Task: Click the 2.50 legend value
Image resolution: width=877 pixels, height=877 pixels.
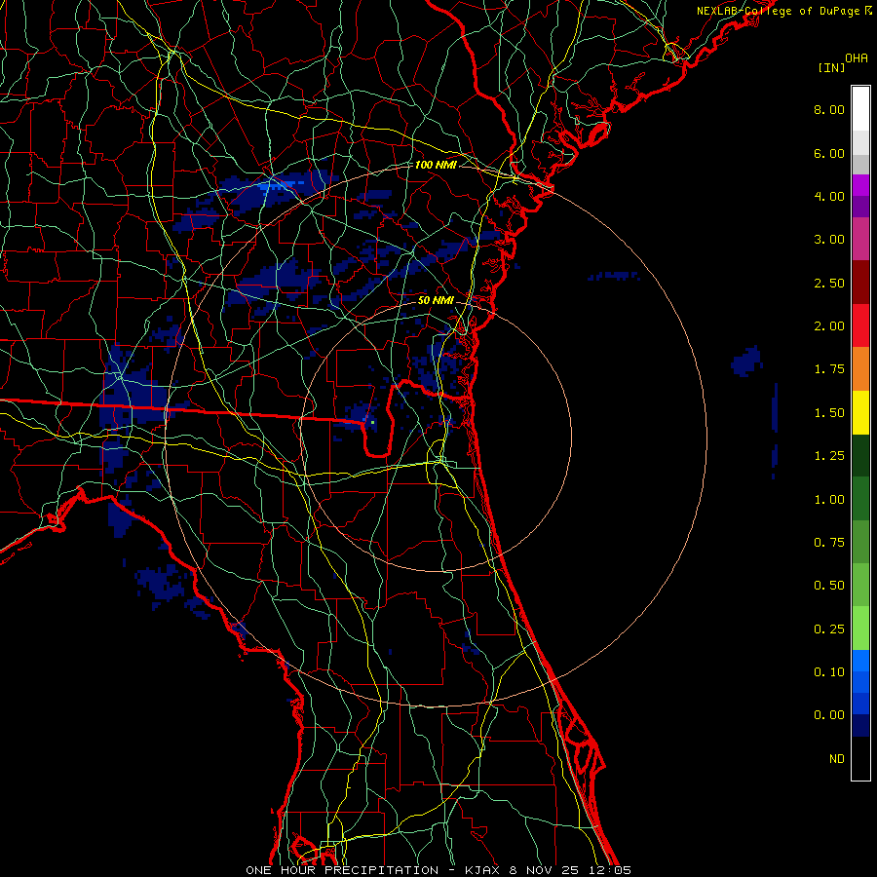Action: tap(829, 283)
